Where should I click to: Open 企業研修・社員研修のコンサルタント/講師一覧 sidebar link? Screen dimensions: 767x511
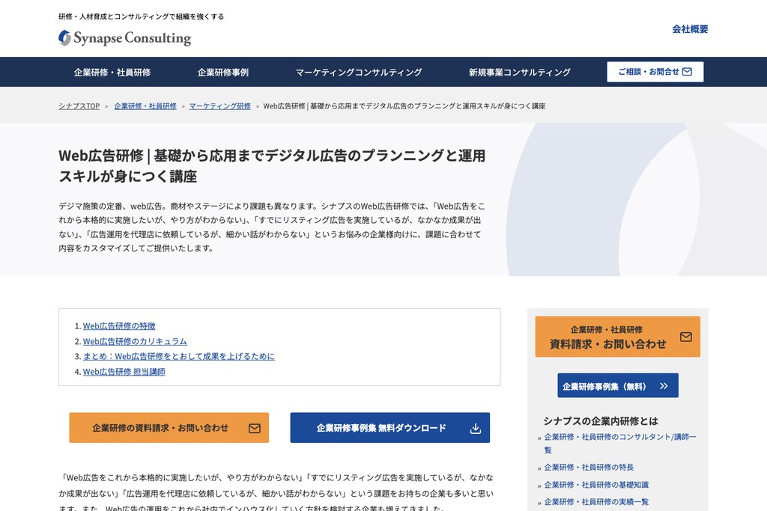[620, 443]
